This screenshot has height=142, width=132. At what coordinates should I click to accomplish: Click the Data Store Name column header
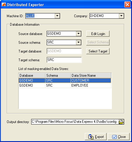[x=91, y=76]
